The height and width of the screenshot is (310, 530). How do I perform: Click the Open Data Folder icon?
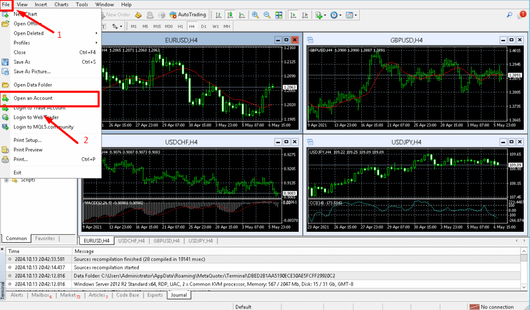click(5, 85)
